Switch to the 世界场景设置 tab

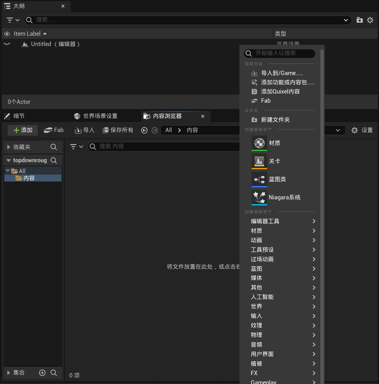tap(96, 116)
